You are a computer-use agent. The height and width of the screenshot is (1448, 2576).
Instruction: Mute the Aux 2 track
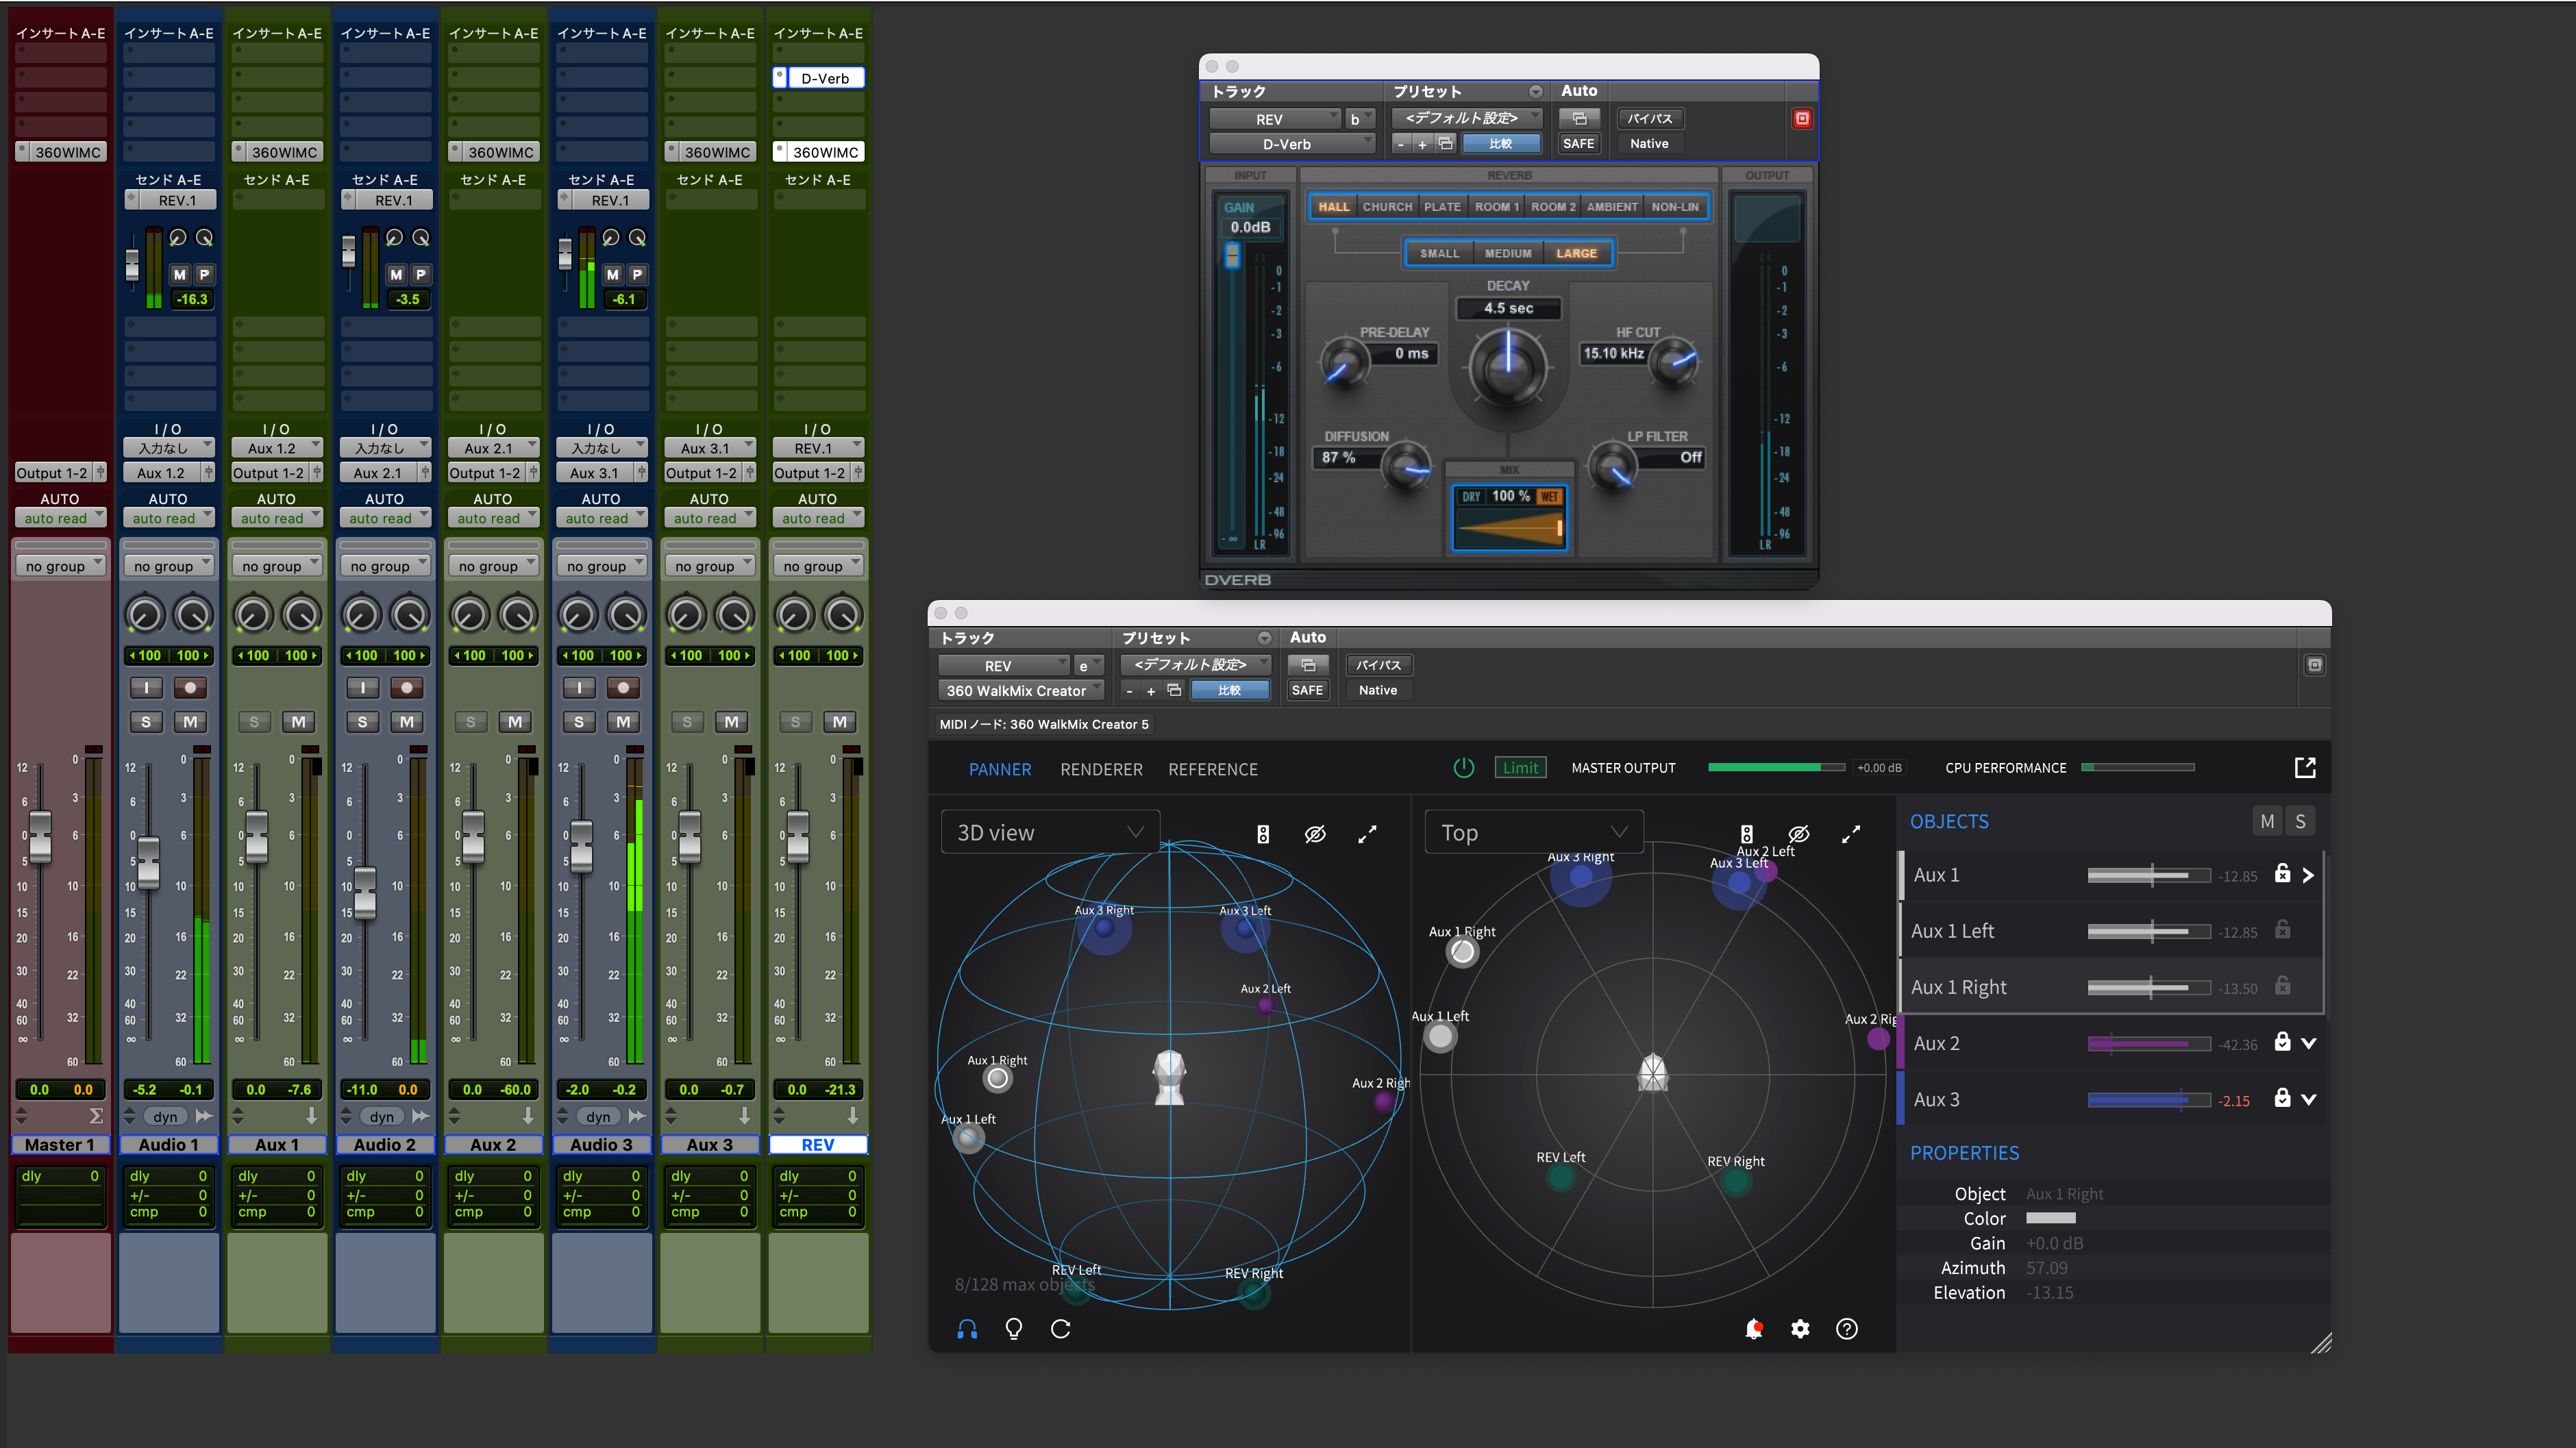tap(515, 722)
